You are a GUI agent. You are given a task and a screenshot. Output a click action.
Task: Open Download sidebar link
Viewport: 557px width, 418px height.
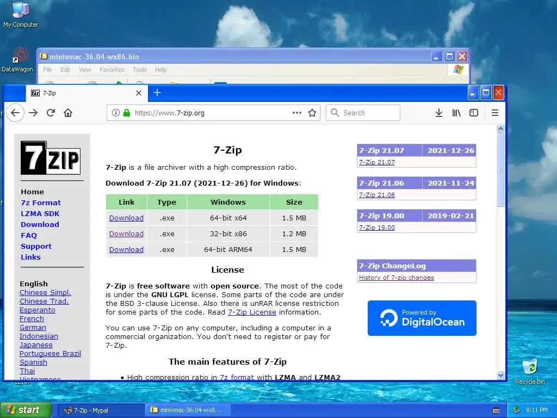[40, 224]
